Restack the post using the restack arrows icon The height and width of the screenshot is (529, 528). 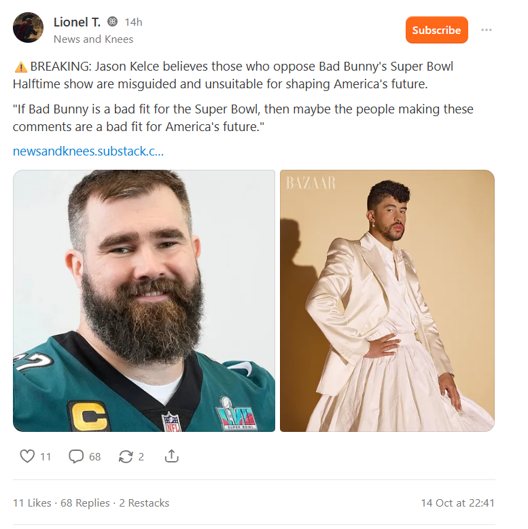(x=126, y=456)
